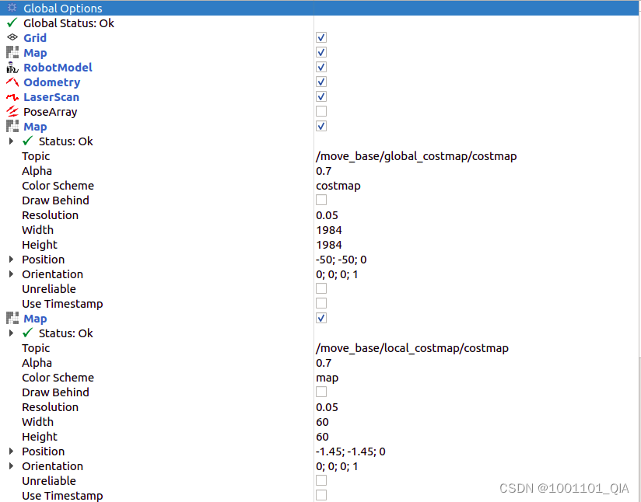Select the RobotModel display label

point(58,68)
